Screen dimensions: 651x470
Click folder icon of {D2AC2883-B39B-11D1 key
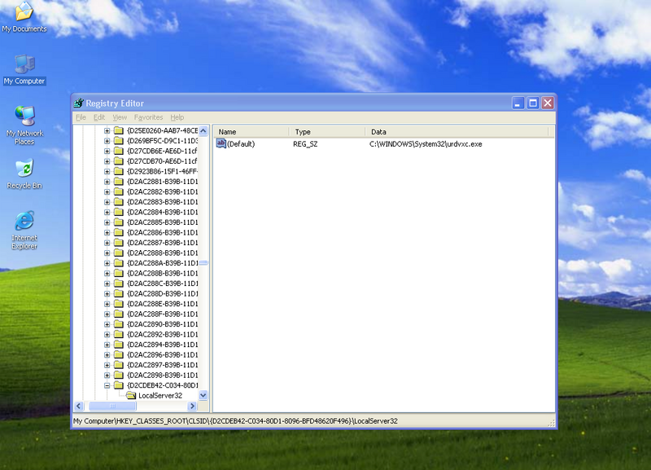click(119, 201)
